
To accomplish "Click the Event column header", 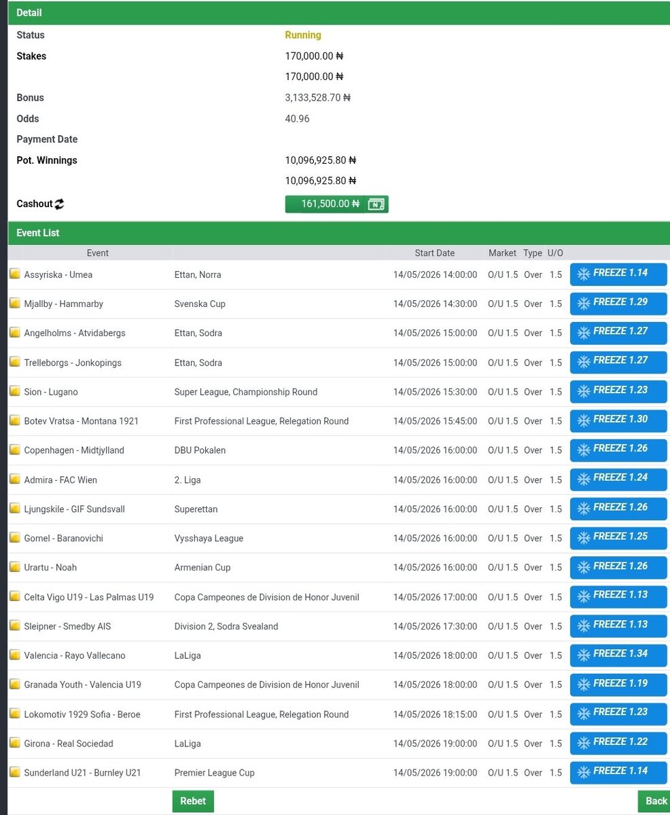I will click(x=98, y=253).
